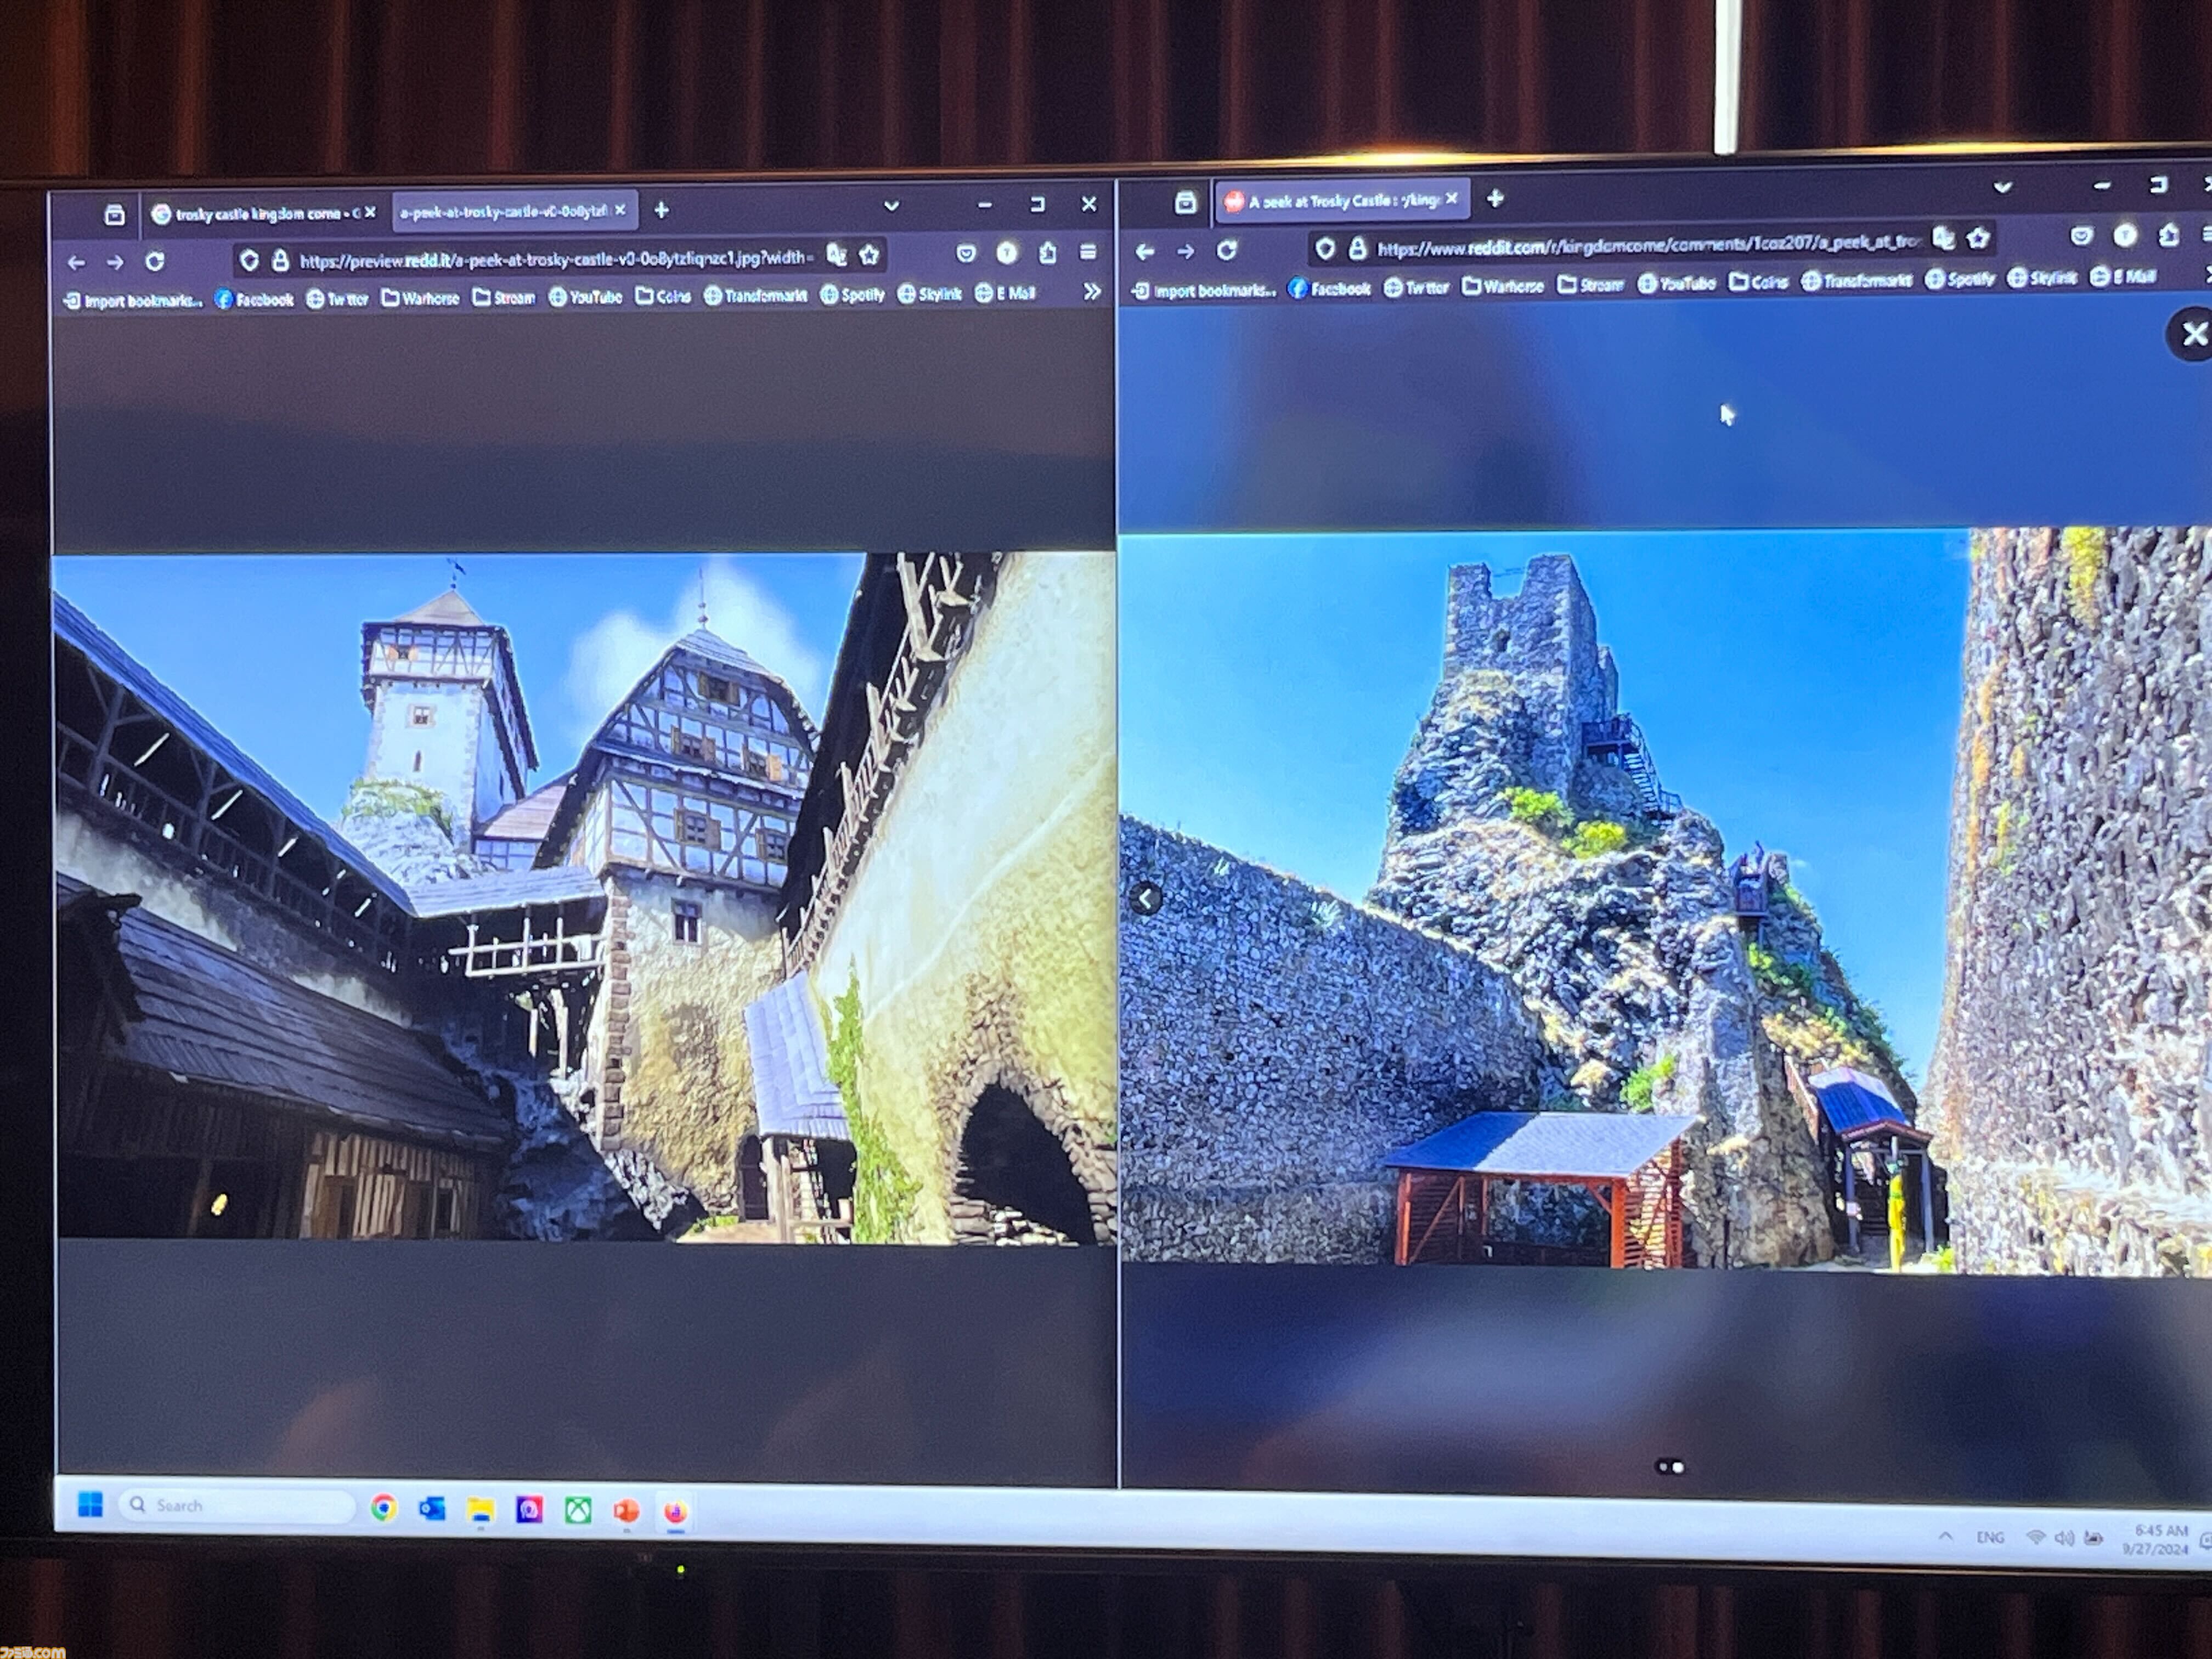The image size is (2212, 1659).
Task: Close the 'trosky castle kingdom come' tab
Action: (370, 212)
